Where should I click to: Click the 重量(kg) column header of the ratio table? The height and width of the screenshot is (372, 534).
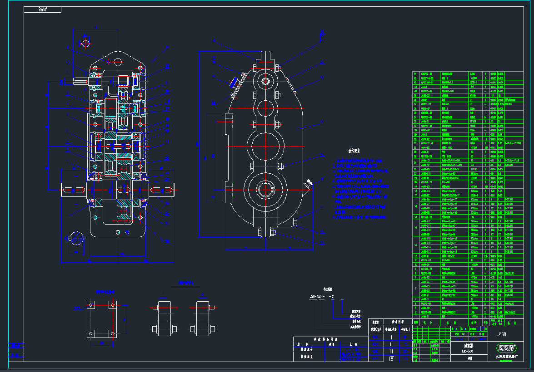[x=376, y=328]
